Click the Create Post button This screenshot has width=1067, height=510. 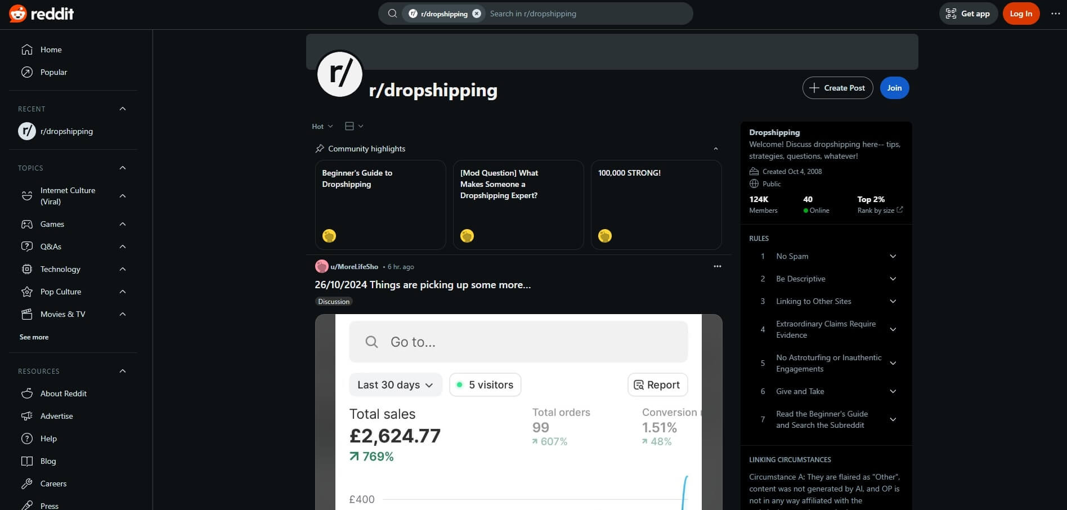tap(837, 88)
